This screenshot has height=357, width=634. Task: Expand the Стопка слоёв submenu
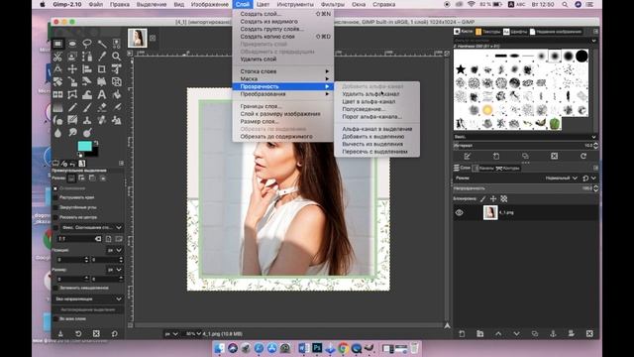[283, 71]
